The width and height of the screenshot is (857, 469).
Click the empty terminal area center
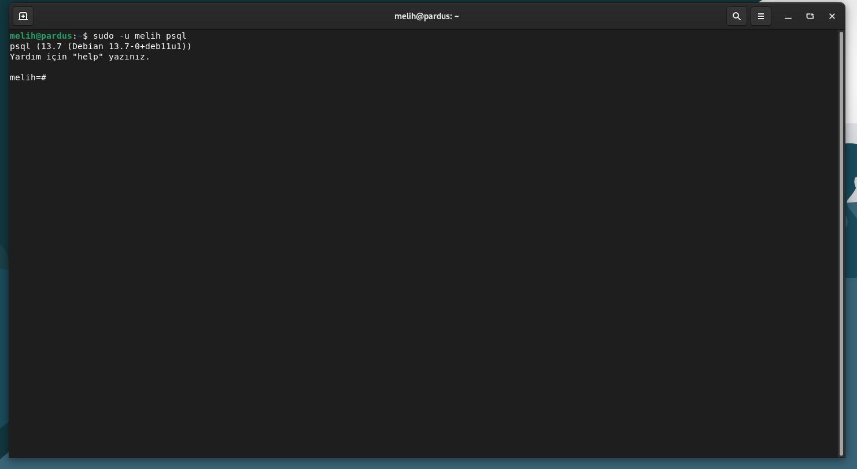click(422, 260)
